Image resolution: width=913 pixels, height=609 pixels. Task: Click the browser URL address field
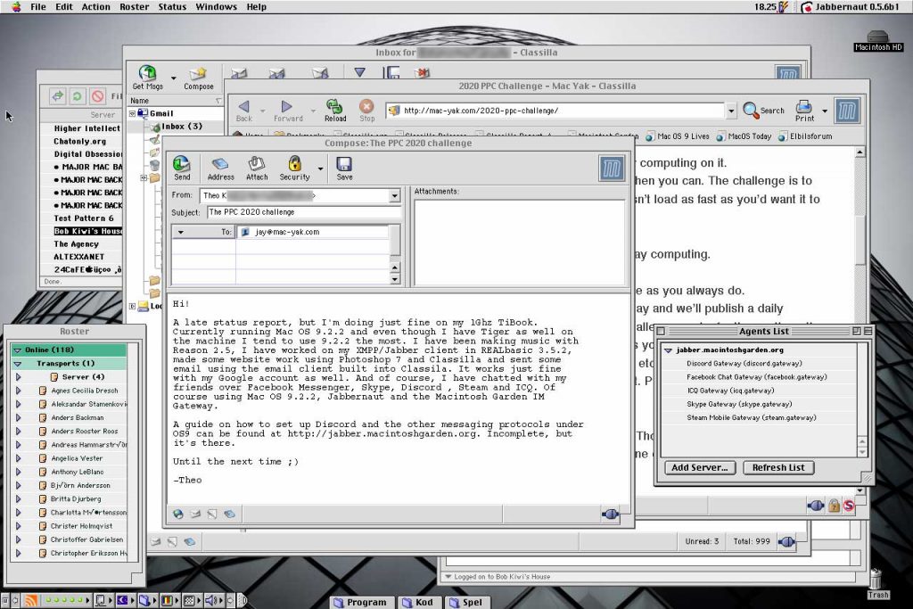555,110
